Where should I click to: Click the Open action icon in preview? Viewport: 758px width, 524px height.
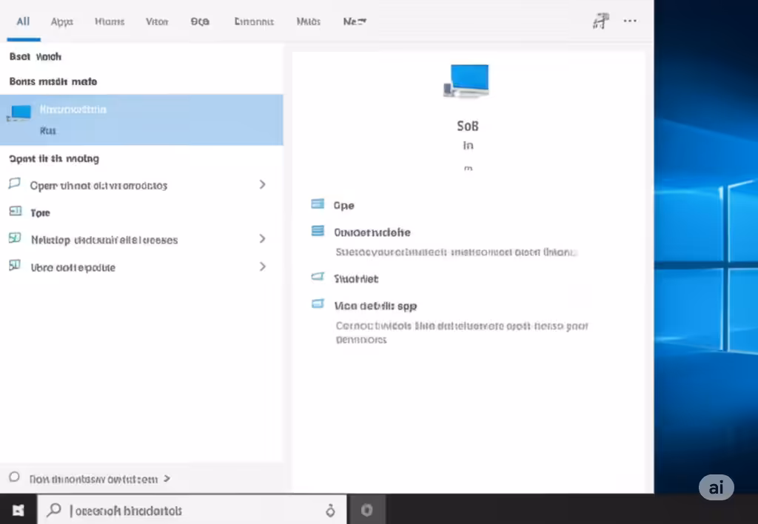318,204
